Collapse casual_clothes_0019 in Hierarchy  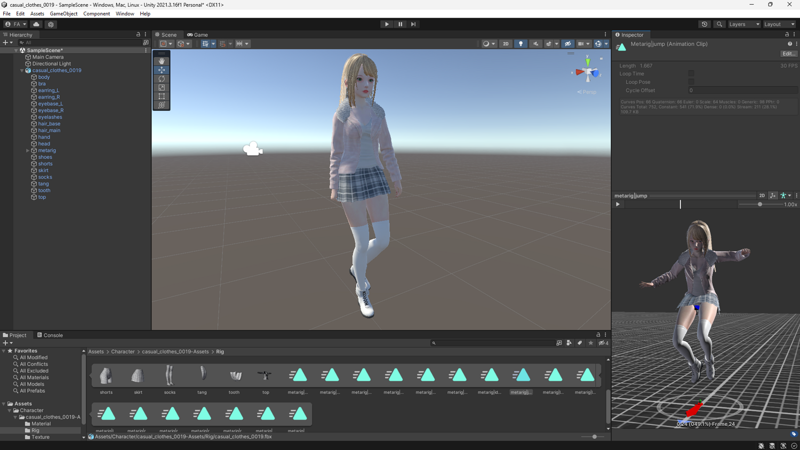pos(22,70)
